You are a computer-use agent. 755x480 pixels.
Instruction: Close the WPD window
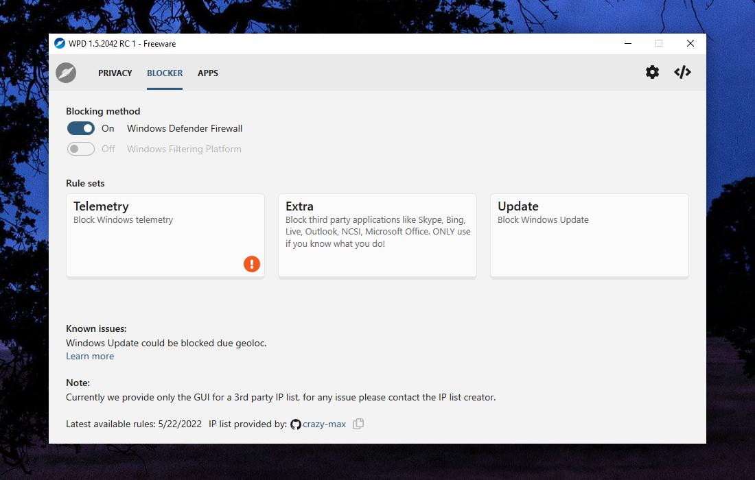(x=690, y=44)
